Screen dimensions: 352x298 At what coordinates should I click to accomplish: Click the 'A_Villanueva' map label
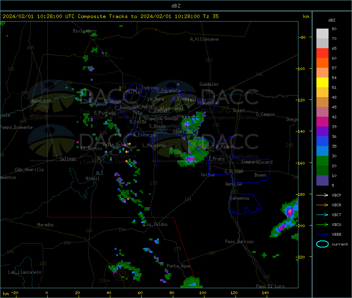[204, 39]
